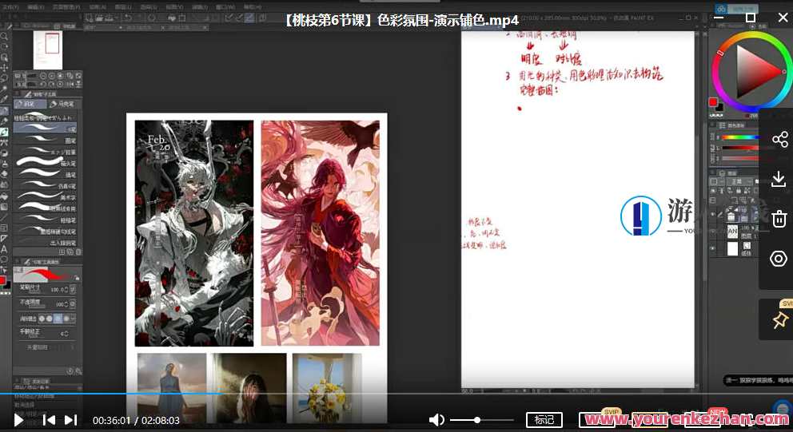This screenshot has width=793, height=432.
Task: Mute the player volume speaker icon
Action: (436, 420)
